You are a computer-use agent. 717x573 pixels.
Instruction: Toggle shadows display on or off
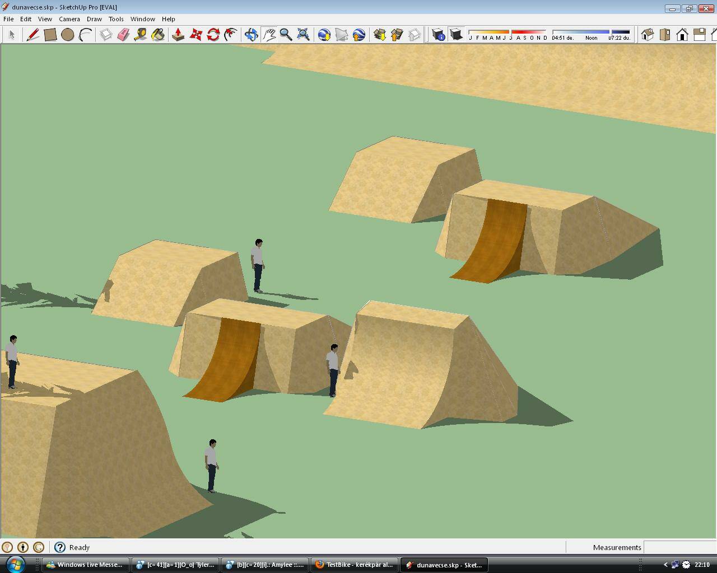point(456,35)
